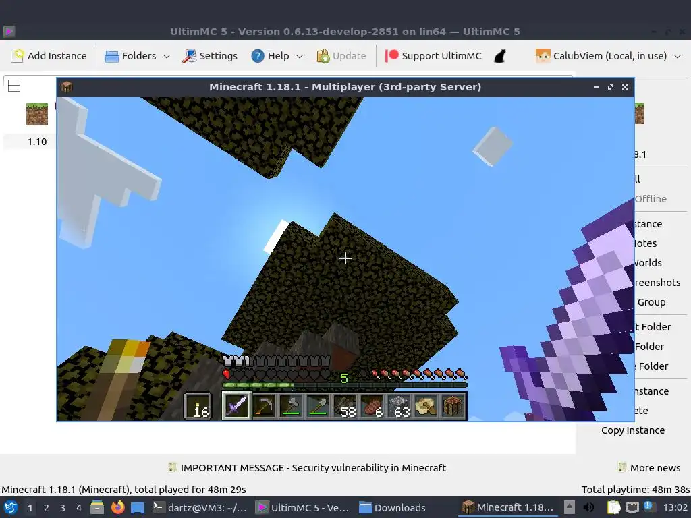This screenshot has width=691, height=518.
Task: Open the application menu in the taskbar
Action: (x=11, y=507)
